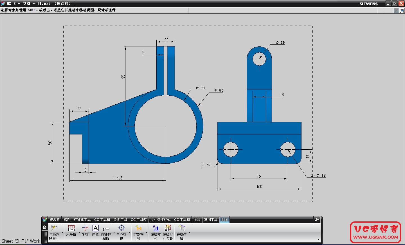This screenshot has width=405, height=245.
Task: Select the 定制符号 custom symbol tool
Action: [x=138, y=232]
